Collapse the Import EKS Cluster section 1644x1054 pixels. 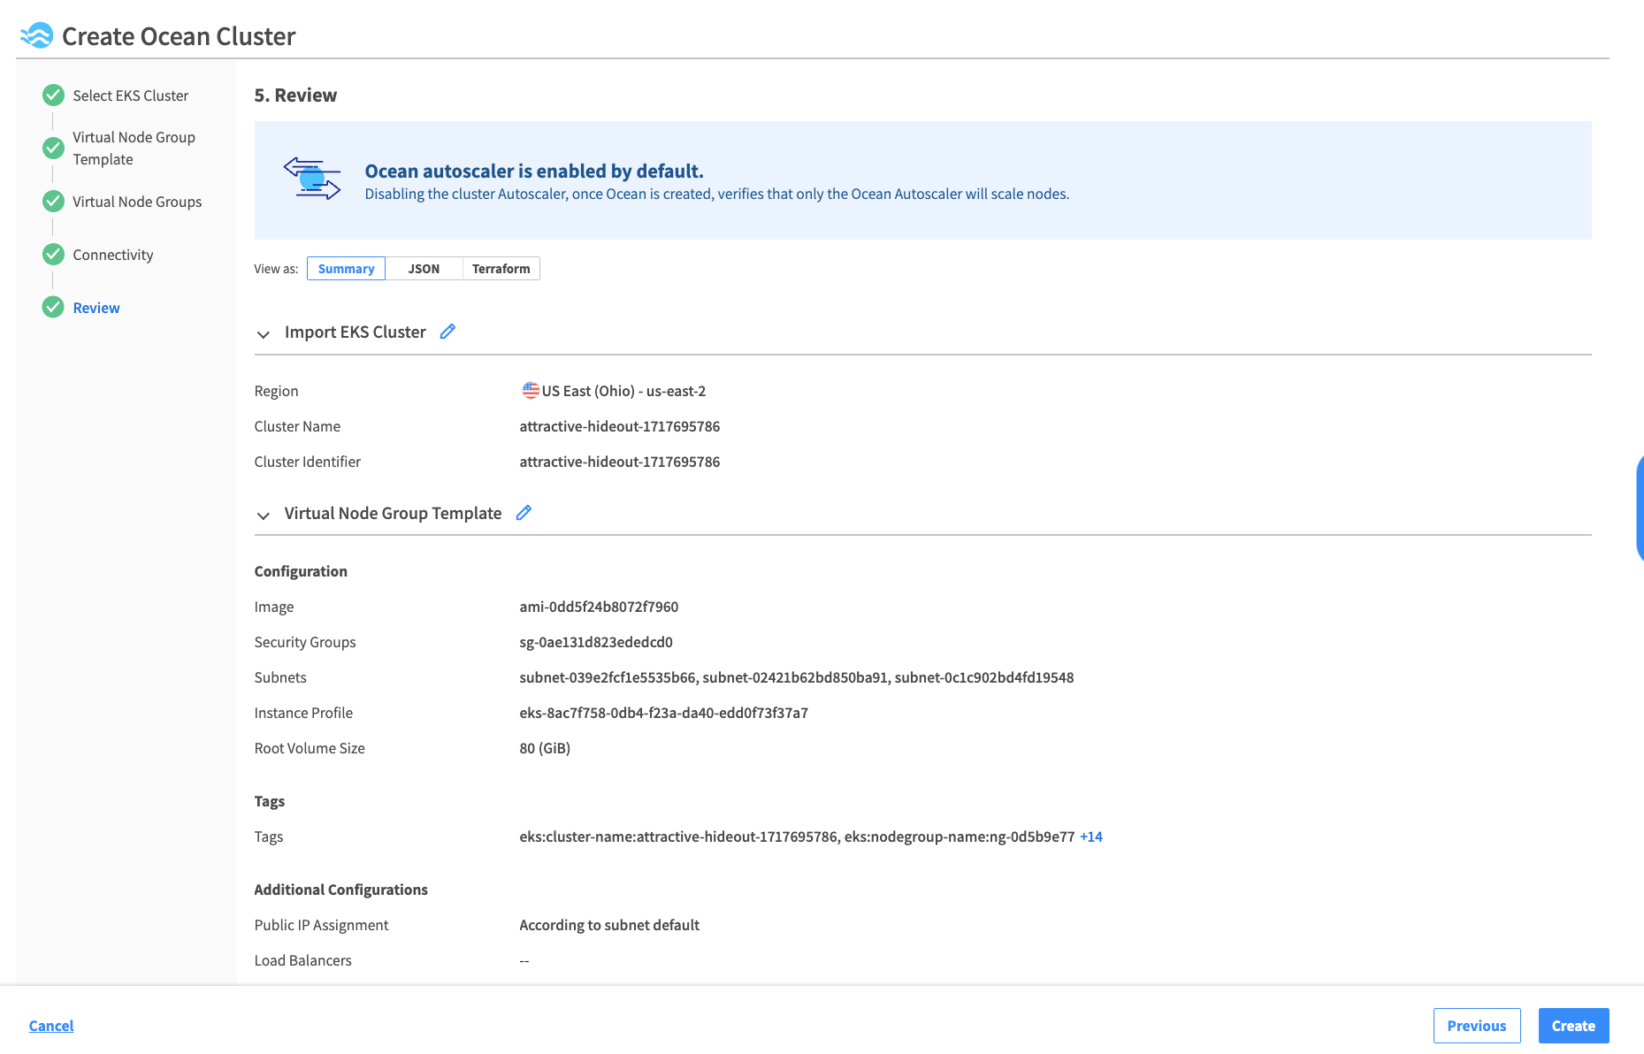[x=263, y=334]
